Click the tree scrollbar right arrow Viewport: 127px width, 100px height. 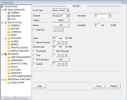coord(30,97)
